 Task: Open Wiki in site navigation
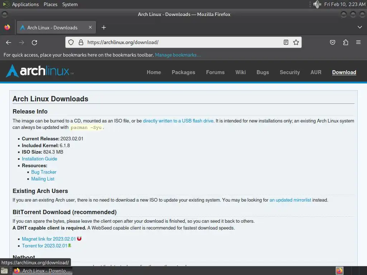pyautogui.click(x=240, y=72)
